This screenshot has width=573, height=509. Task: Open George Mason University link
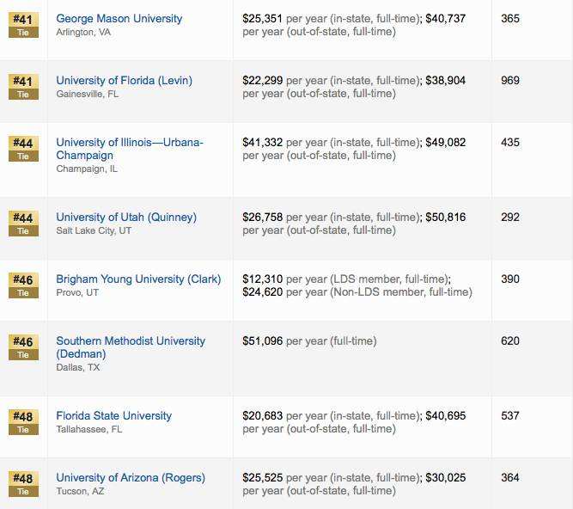pos(119,18)
